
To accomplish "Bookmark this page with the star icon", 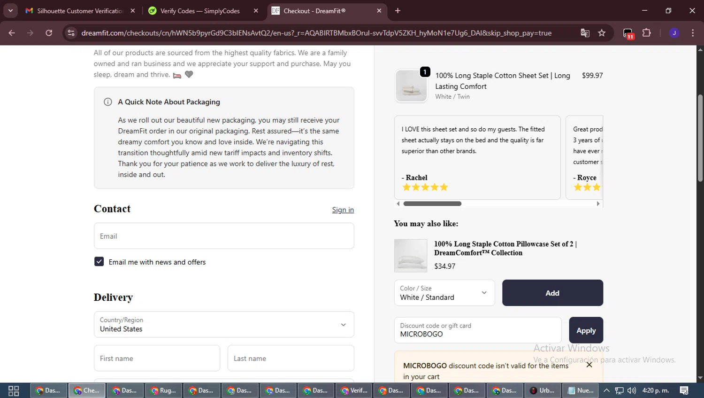I will click(602, 33).
